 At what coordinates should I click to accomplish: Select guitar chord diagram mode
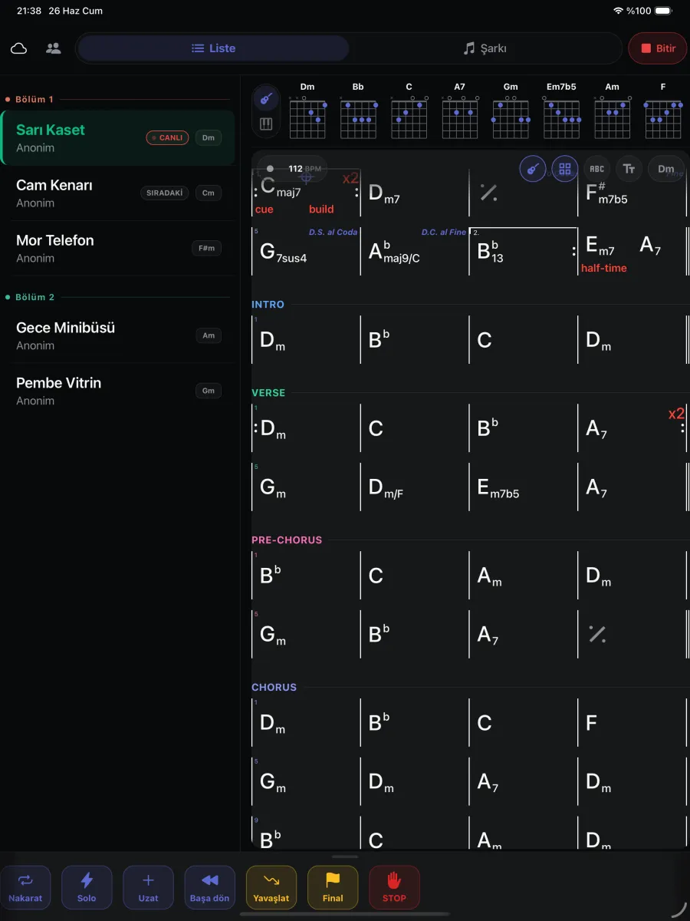266,99
